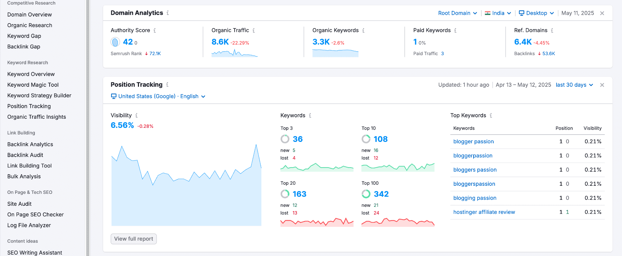Image resolution: width=622 pixels, height=256 pixels.
Task: Go to Backlink Analytics in sidebar
Action: (x=30, y=144)
